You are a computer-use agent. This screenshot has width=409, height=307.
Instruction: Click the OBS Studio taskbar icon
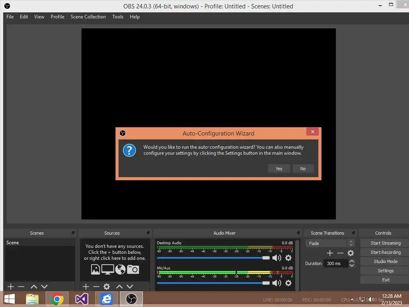click(x=131, y=299)
